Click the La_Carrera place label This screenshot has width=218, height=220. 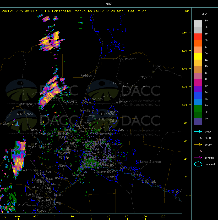[29, 170]
